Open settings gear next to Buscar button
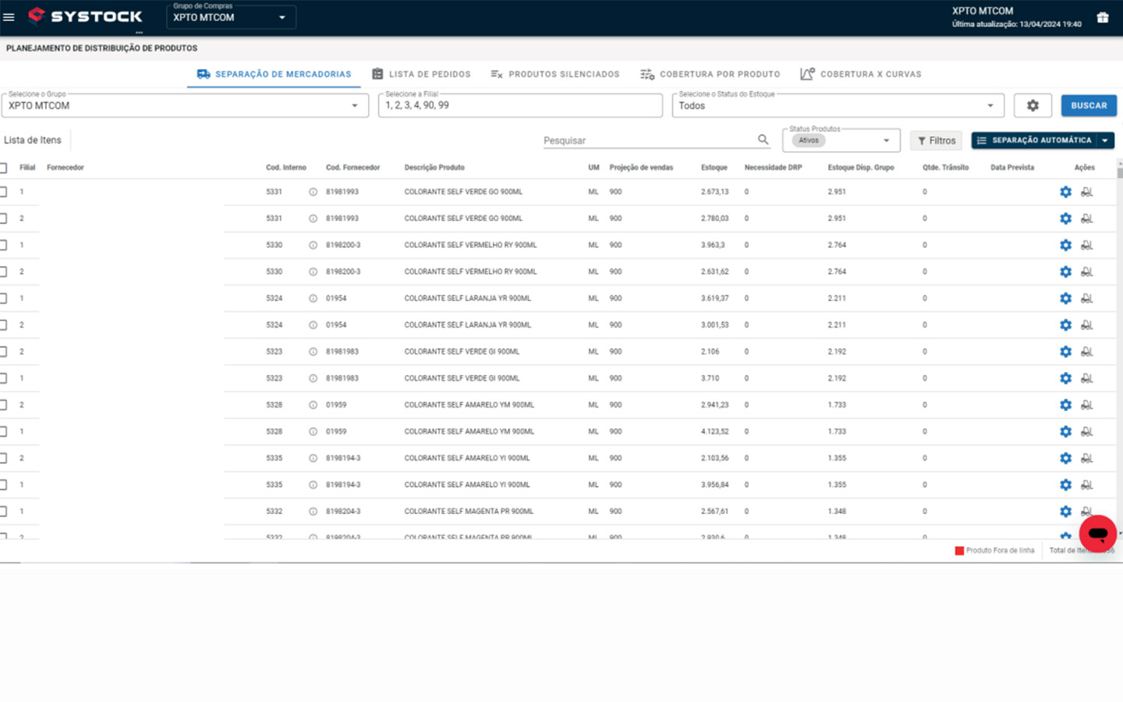The image size is (1123, 702). [x=1033, y=105]
